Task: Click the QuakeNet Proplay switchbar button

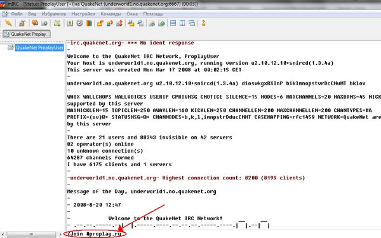Action: [27, 34]
